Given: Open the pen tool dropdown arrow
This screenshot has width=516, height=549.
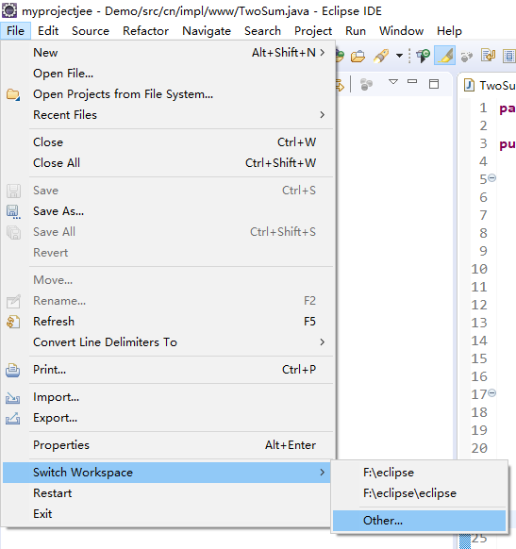Looking at the screenshot, I should (x=399, y=56).
